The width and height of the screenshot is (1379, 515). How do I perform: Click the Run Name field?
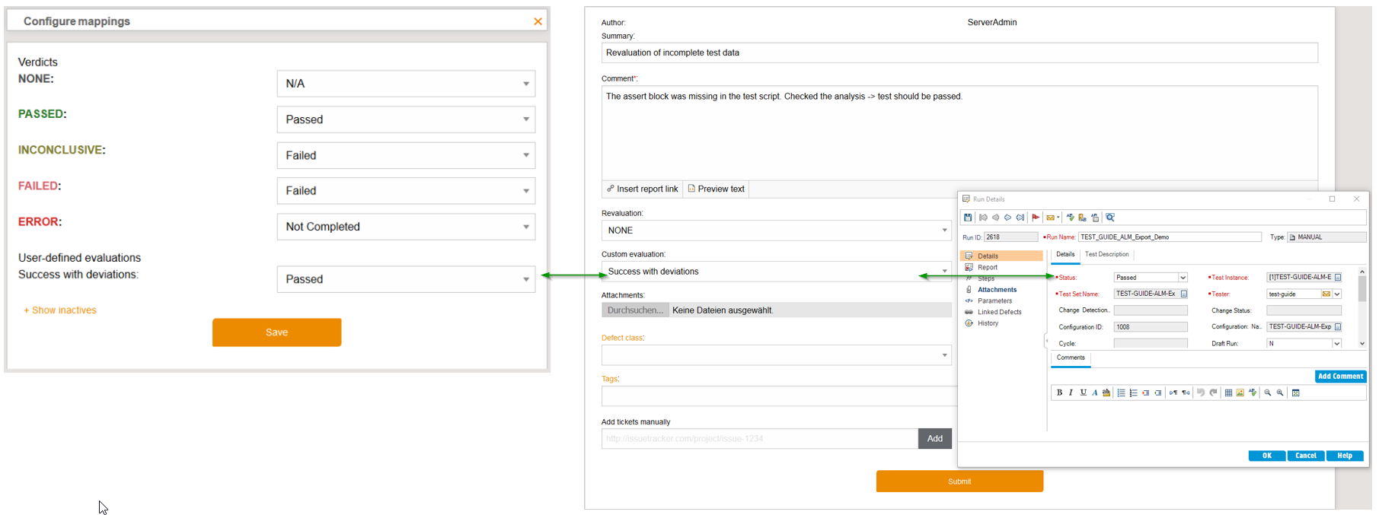[x=1170, y=237]
